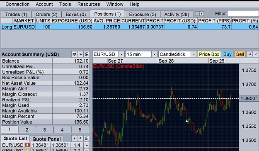This screenshot has width=259, height=151.
Task: Select workspace tab 5
Action: tap(80, 130)
